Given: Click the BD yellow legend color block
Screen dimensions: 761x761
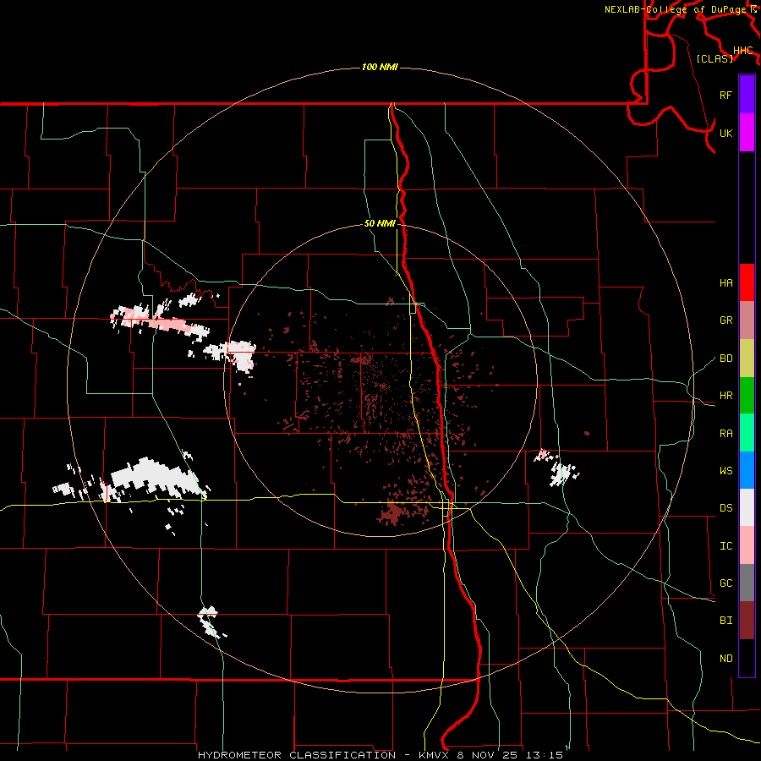Looking at the screenshot, I should 747,358.
